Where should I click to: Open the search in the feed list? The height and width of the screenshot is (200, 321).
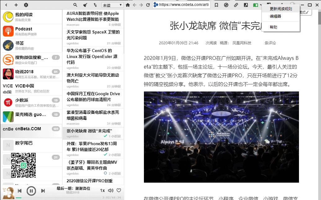[75, 5]
